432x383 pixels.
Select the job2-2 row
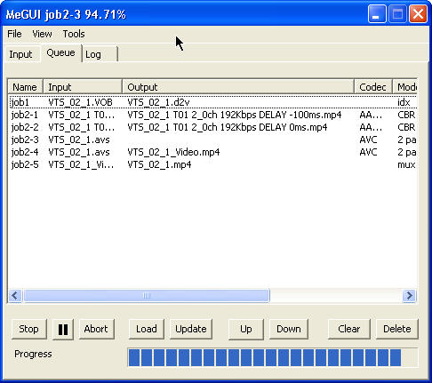pyautogui.click(x=212, y=127)
